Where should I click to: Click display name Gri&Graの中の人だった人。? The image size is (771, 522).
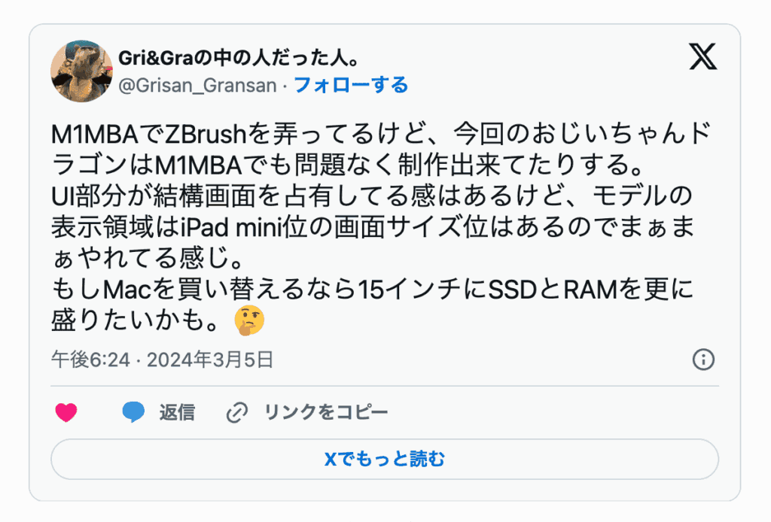(x=239, y=59)
